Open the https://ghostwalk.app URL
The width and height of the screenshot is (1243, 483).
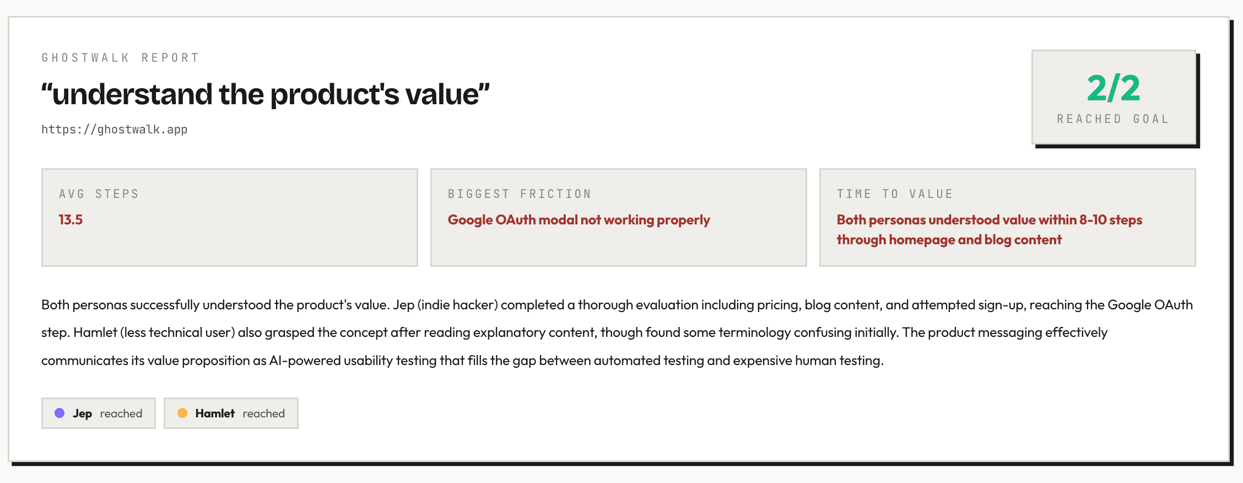(114, 130)
